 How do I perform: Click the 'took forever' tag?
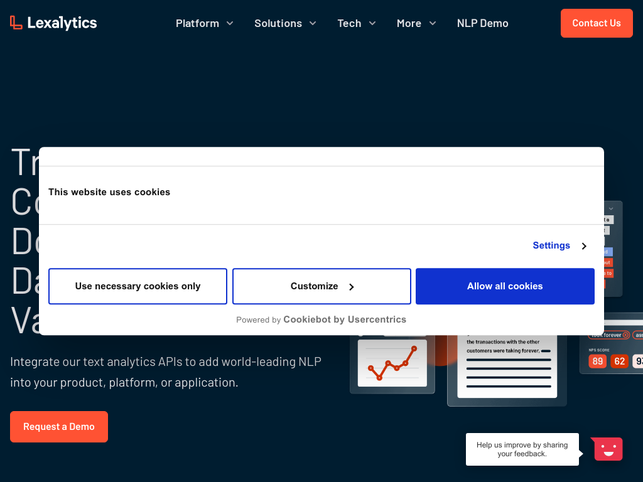(609, 335)
